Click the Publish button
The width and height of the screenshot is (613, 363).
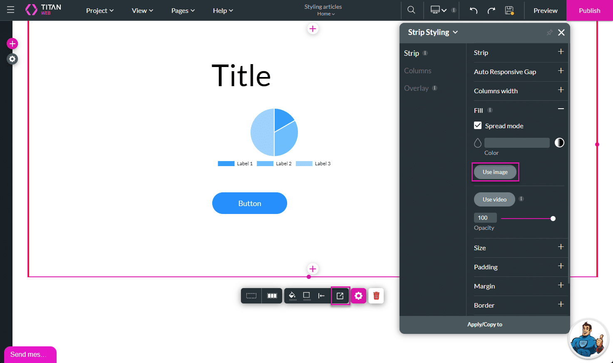click(589, 10)
